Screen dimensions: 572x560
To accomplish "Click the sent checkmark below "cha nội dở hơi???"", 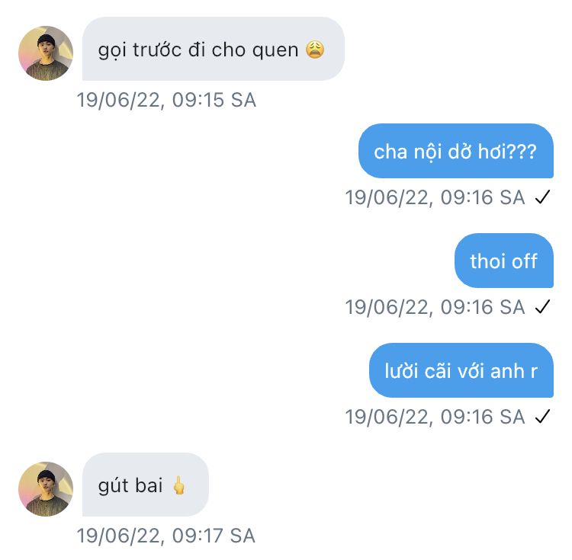I will (x=543, y=198).
